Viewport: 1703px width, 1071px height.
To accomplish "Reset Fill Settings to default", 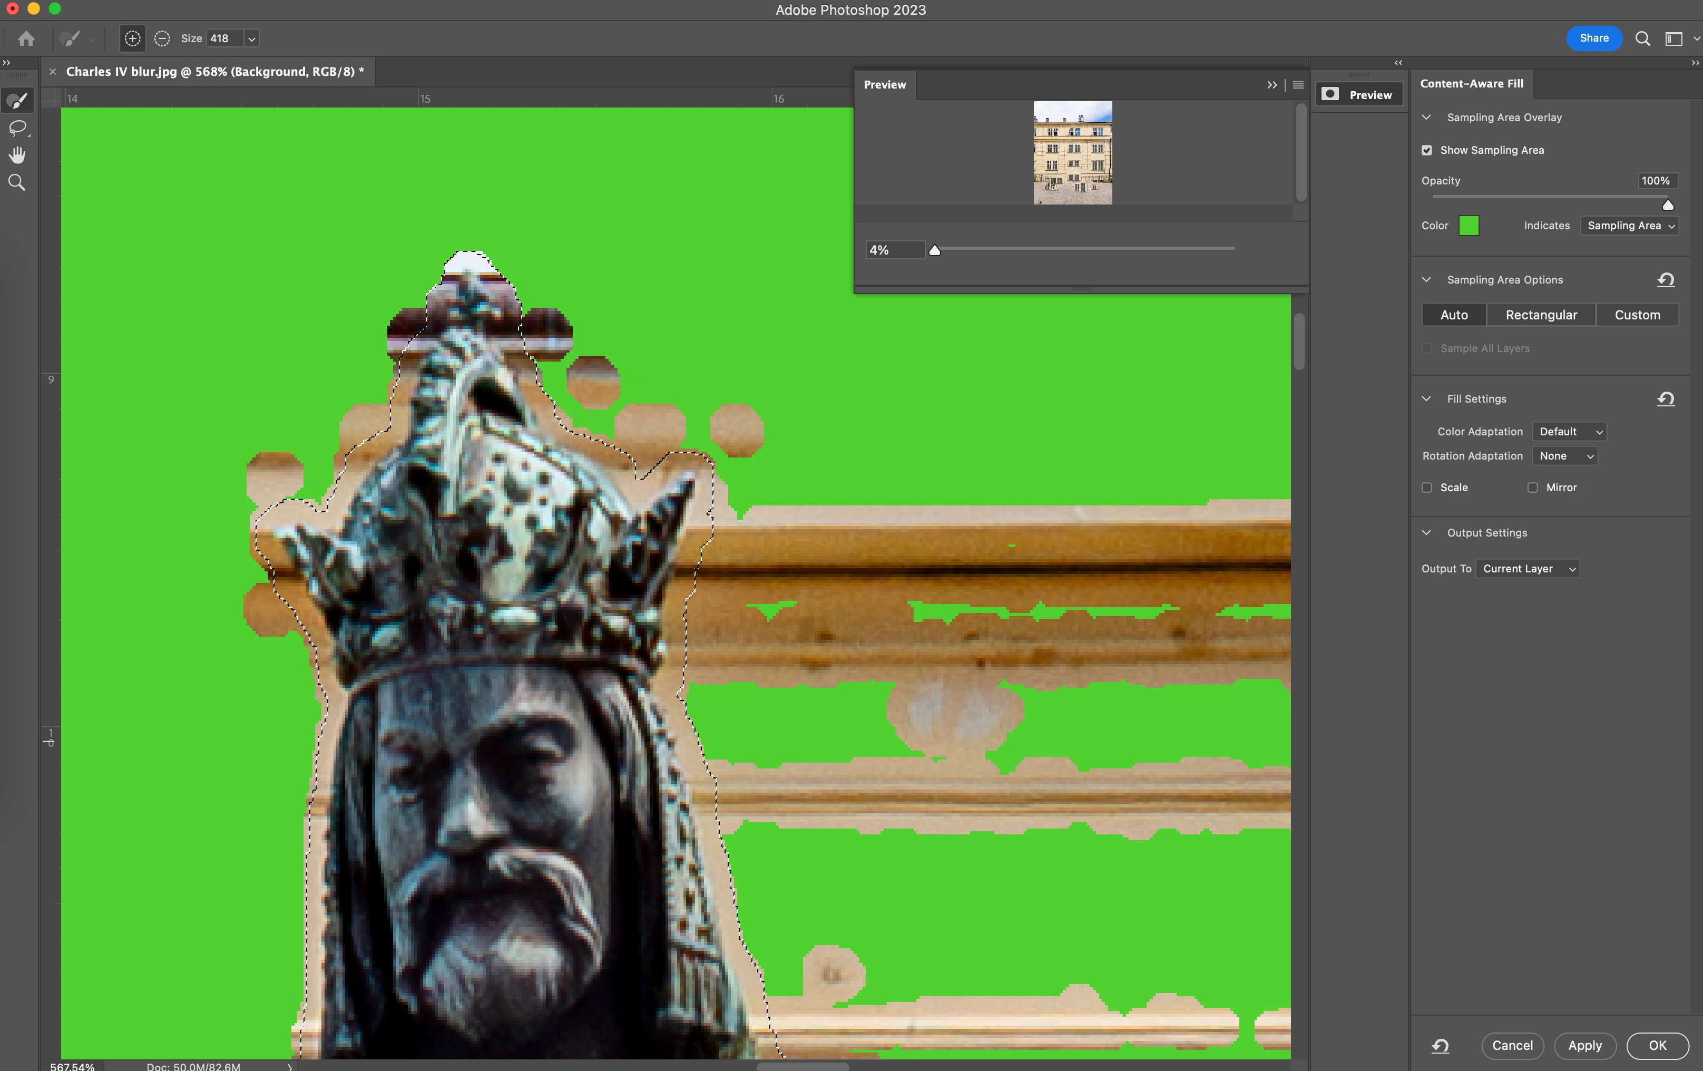I will click(1666, 399).
